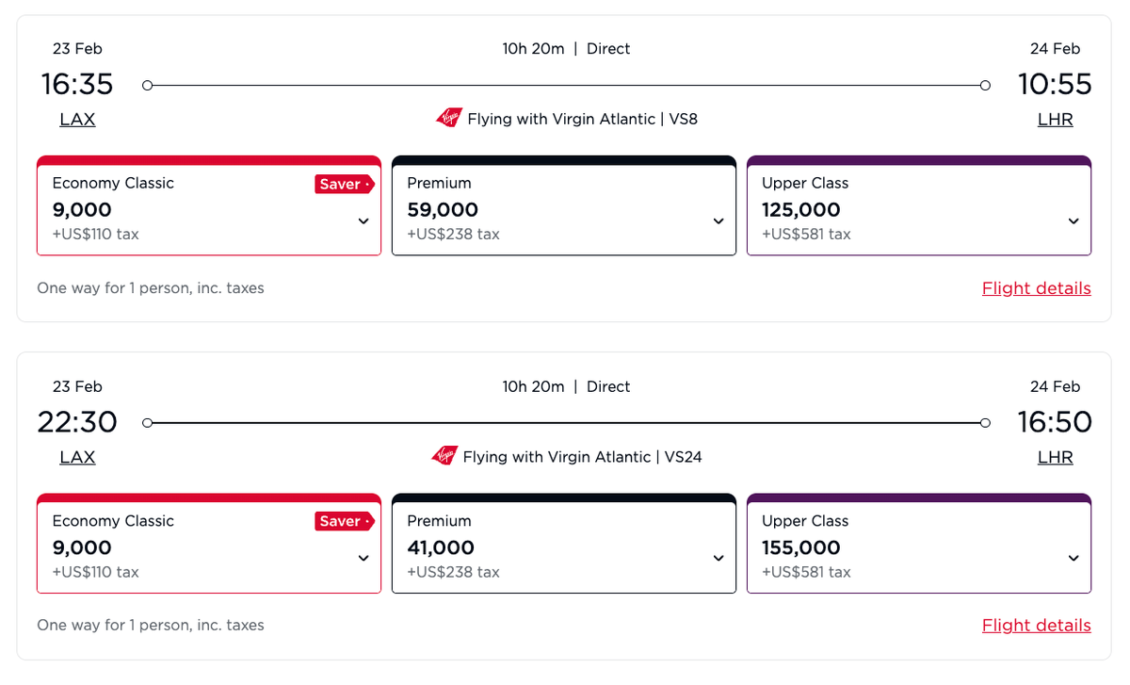Image resolution: width=1130 pixels, height=685 pixels.
Task: Click the Virgin Atlantic logo on flight VS8
Action: tap(450, 119)
